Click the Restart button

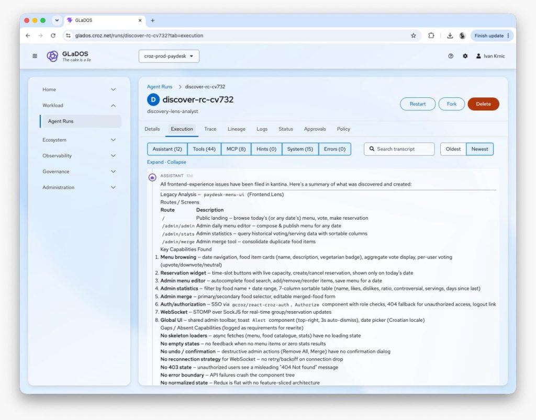tap(418, 104)
